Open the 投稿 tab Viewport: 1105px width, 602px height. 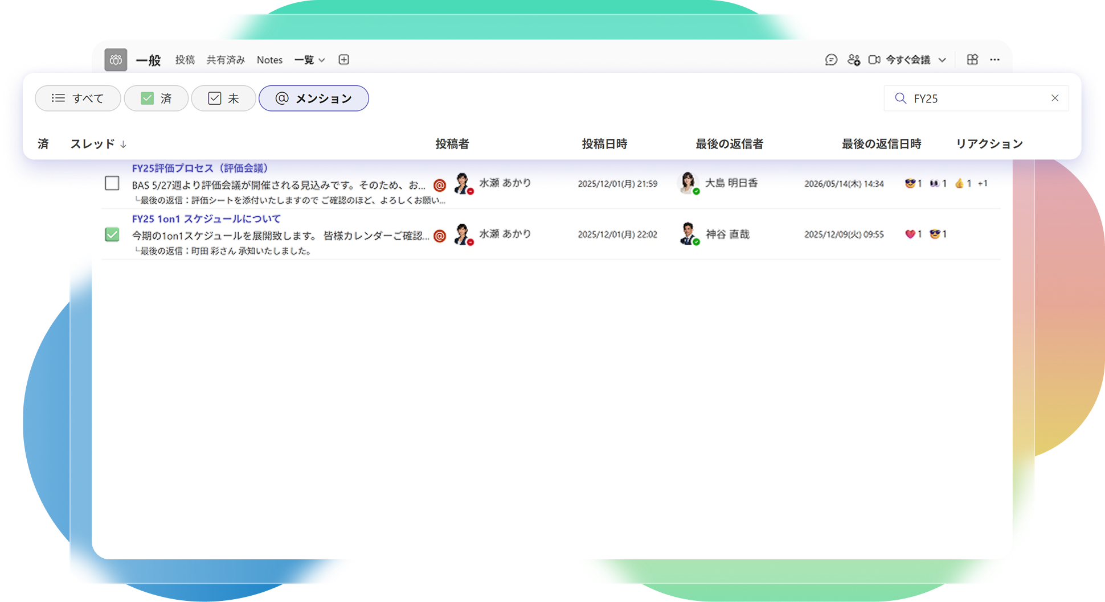click(185, 60)
